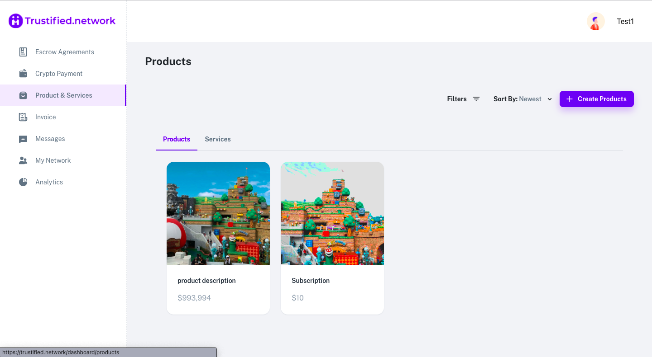Click the Trustified.network brand name
652x357 pixels.
pos(70,21)
